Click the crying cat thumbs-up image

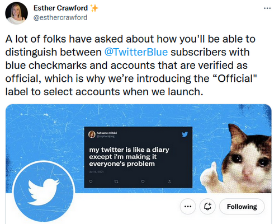click(236, 158)
